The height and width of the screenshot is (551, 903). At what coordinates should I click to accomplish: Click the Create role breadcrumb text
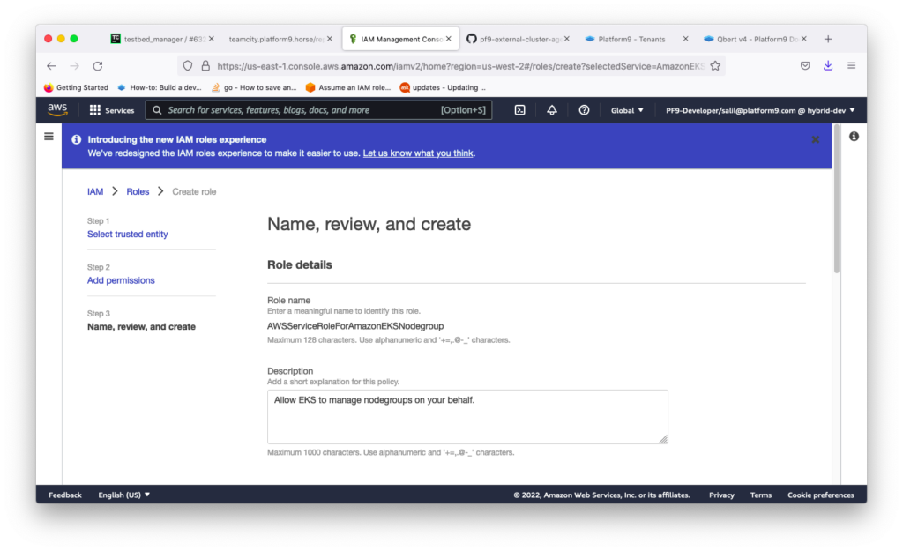coord(194,191)
